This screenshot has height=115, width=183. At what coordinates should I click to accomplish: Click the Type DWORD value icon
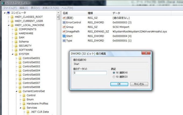pyautogui.click(x=64, y=40)
